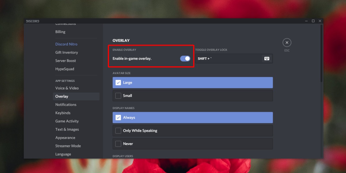The image size is (346, 173).
Task: Click the ESC close circle icon
Action: (287, 43)
